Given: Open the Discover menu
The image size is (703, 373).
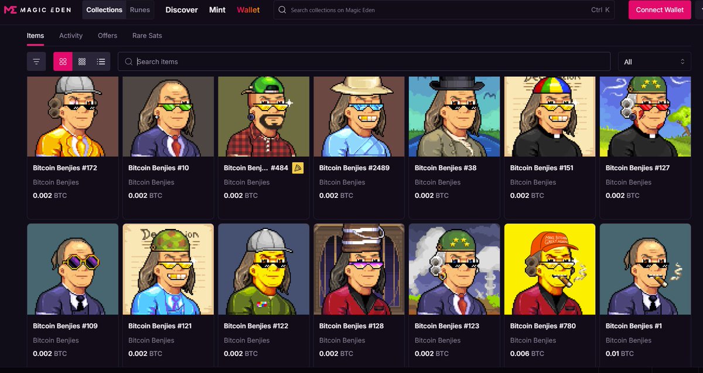Looking at the screenshot, I should pyautogui.click(x=182, y=10).
